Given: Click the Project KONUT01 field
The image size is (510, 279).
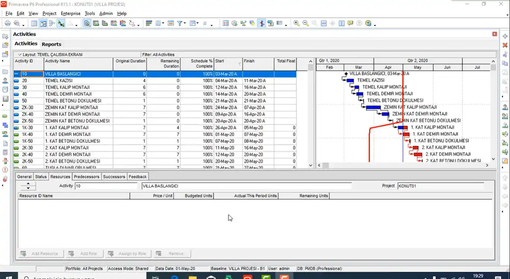Looking at the screenshot, I should (x=440, y=186).
